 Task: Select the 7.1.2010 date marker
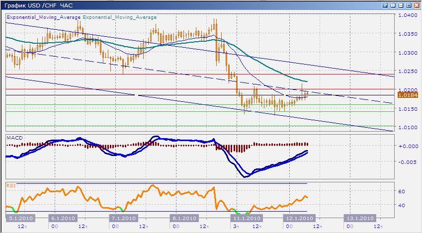122,218
